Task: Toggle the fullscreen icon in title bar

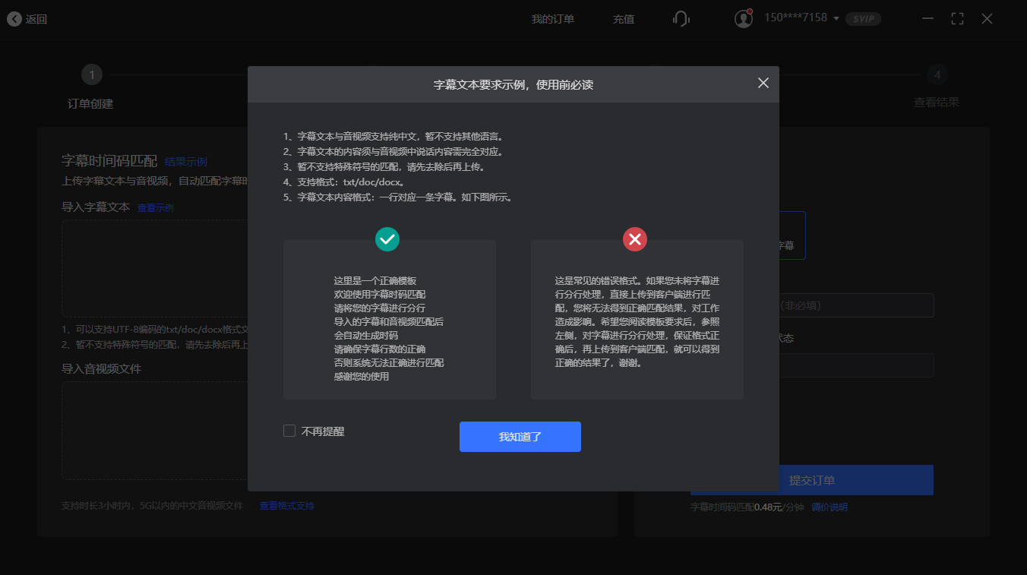Action: [x=957, y=18]
